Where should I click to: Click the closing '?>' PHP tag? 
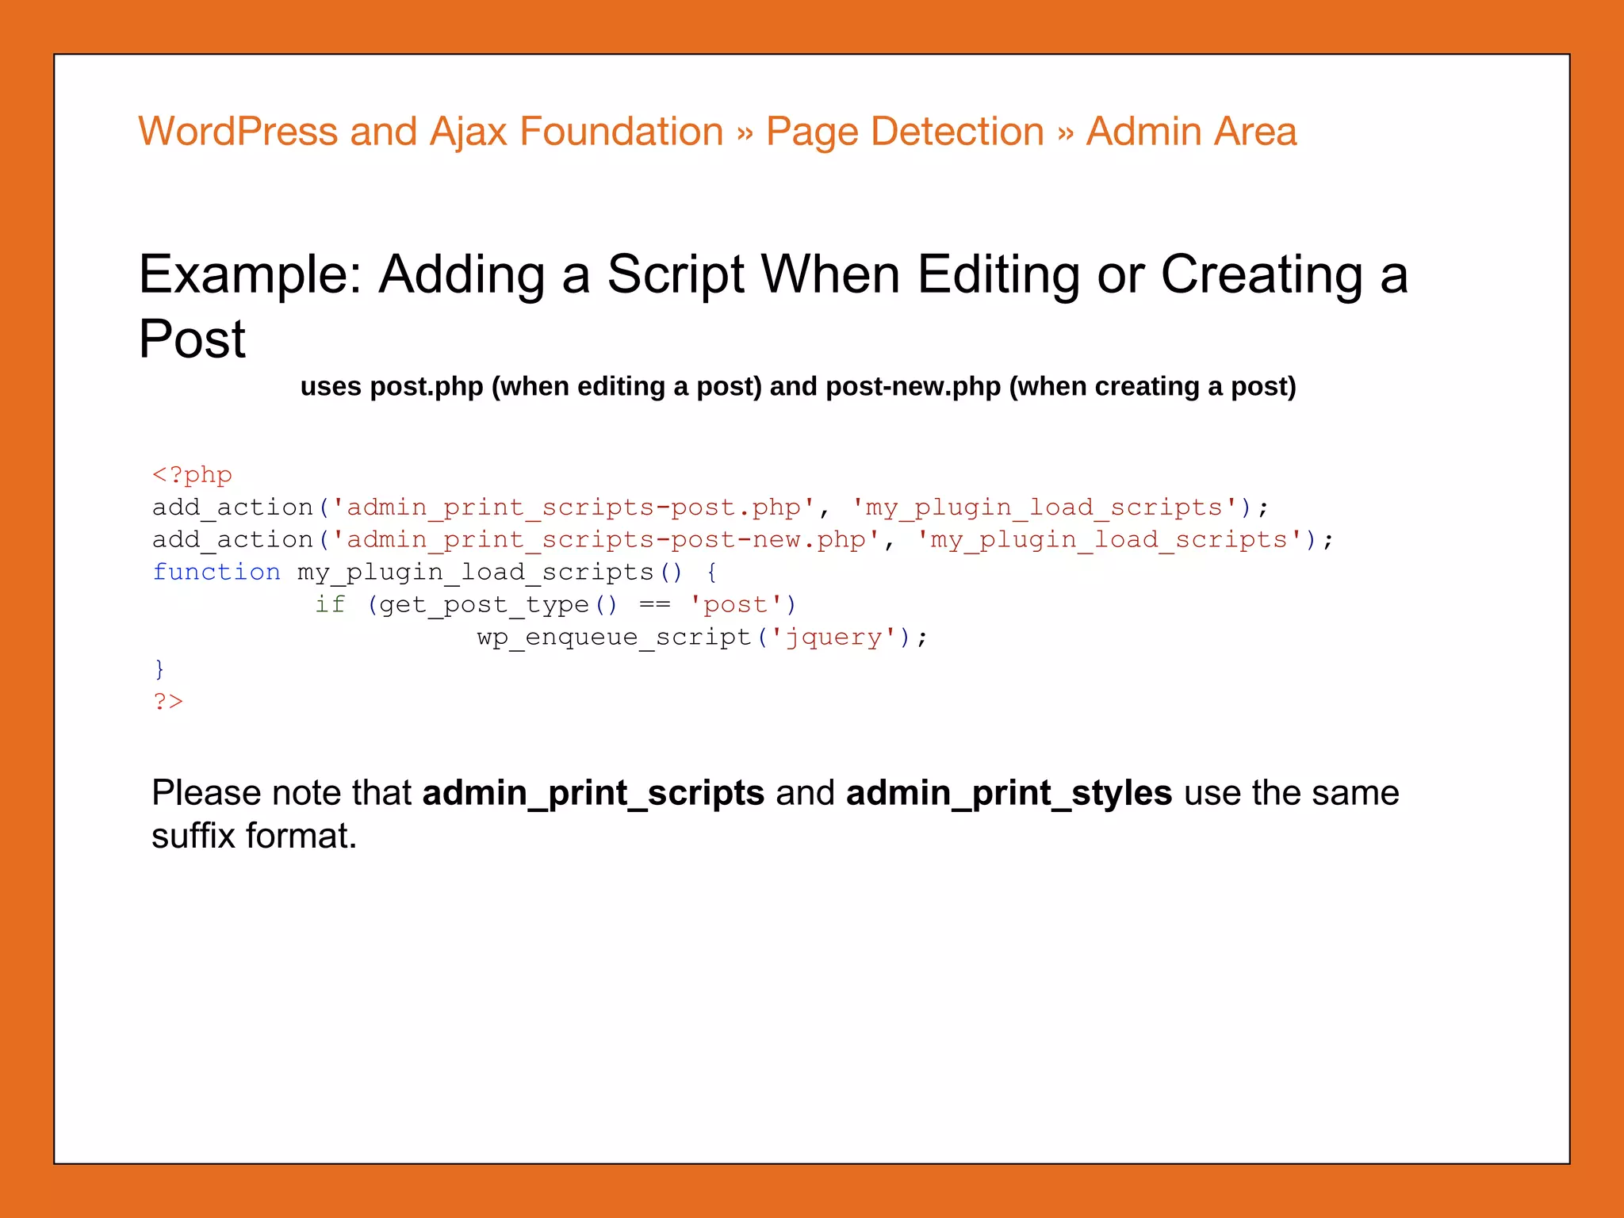click(x=168, y=702)
